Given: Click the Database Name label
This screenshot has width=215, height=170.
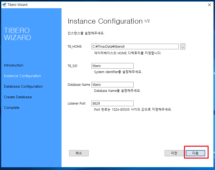Looking at the screenshot, I should pos(79,85).
